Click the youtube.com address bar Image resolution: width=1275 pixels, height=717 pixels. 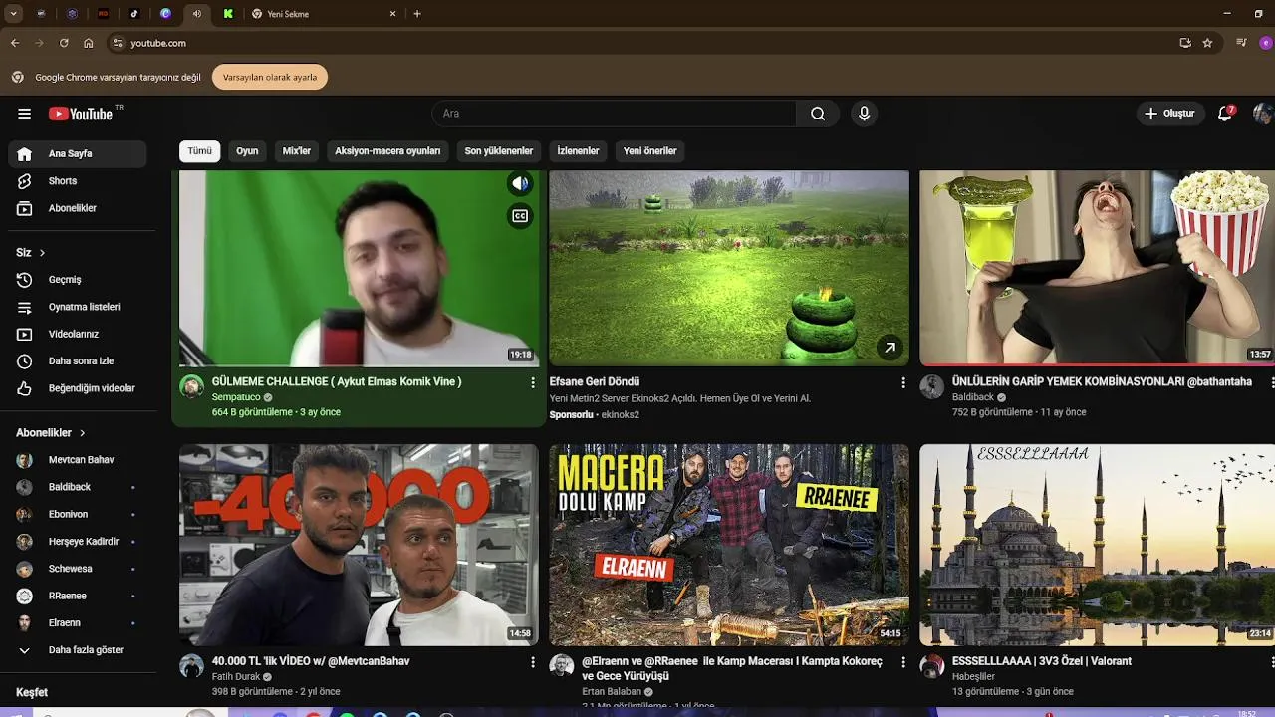637,43
